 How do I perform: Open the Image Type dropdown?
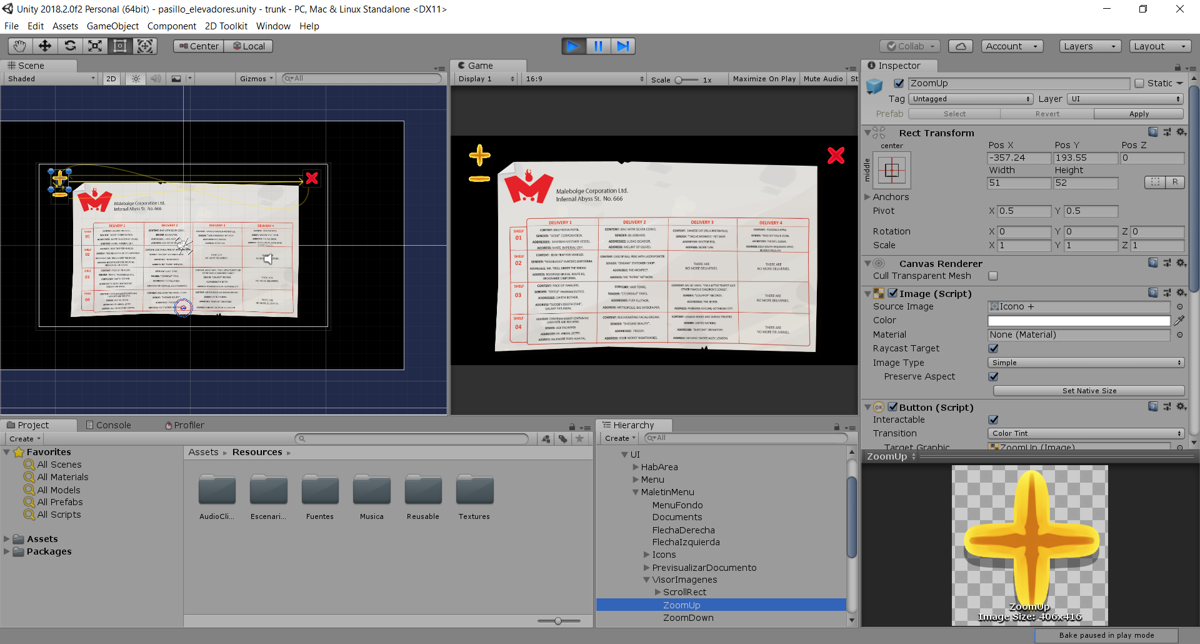1086,363
